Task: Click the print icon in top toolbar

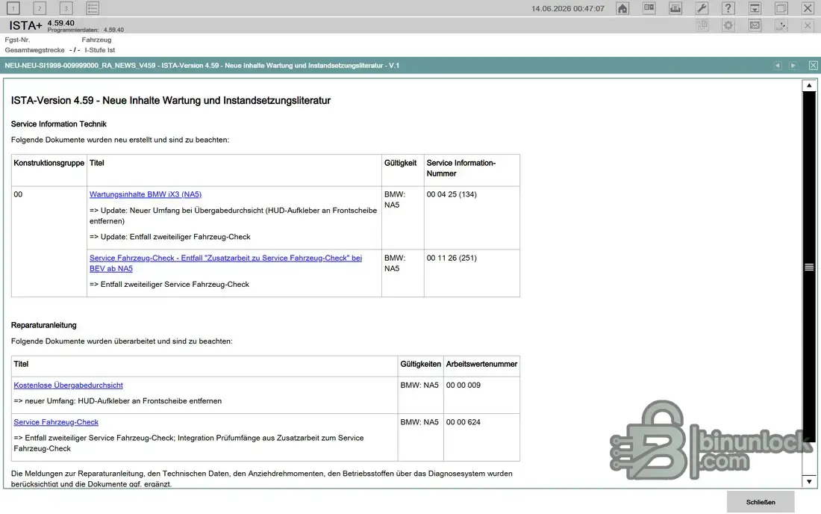Action: (x=675, y=8)
